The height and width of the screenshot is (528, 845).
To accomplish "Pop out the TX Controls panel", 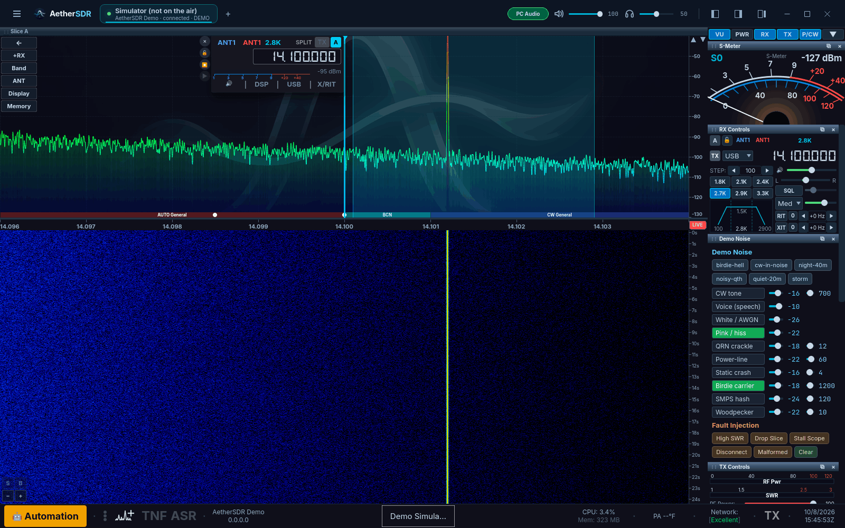I will coord(822,467).
